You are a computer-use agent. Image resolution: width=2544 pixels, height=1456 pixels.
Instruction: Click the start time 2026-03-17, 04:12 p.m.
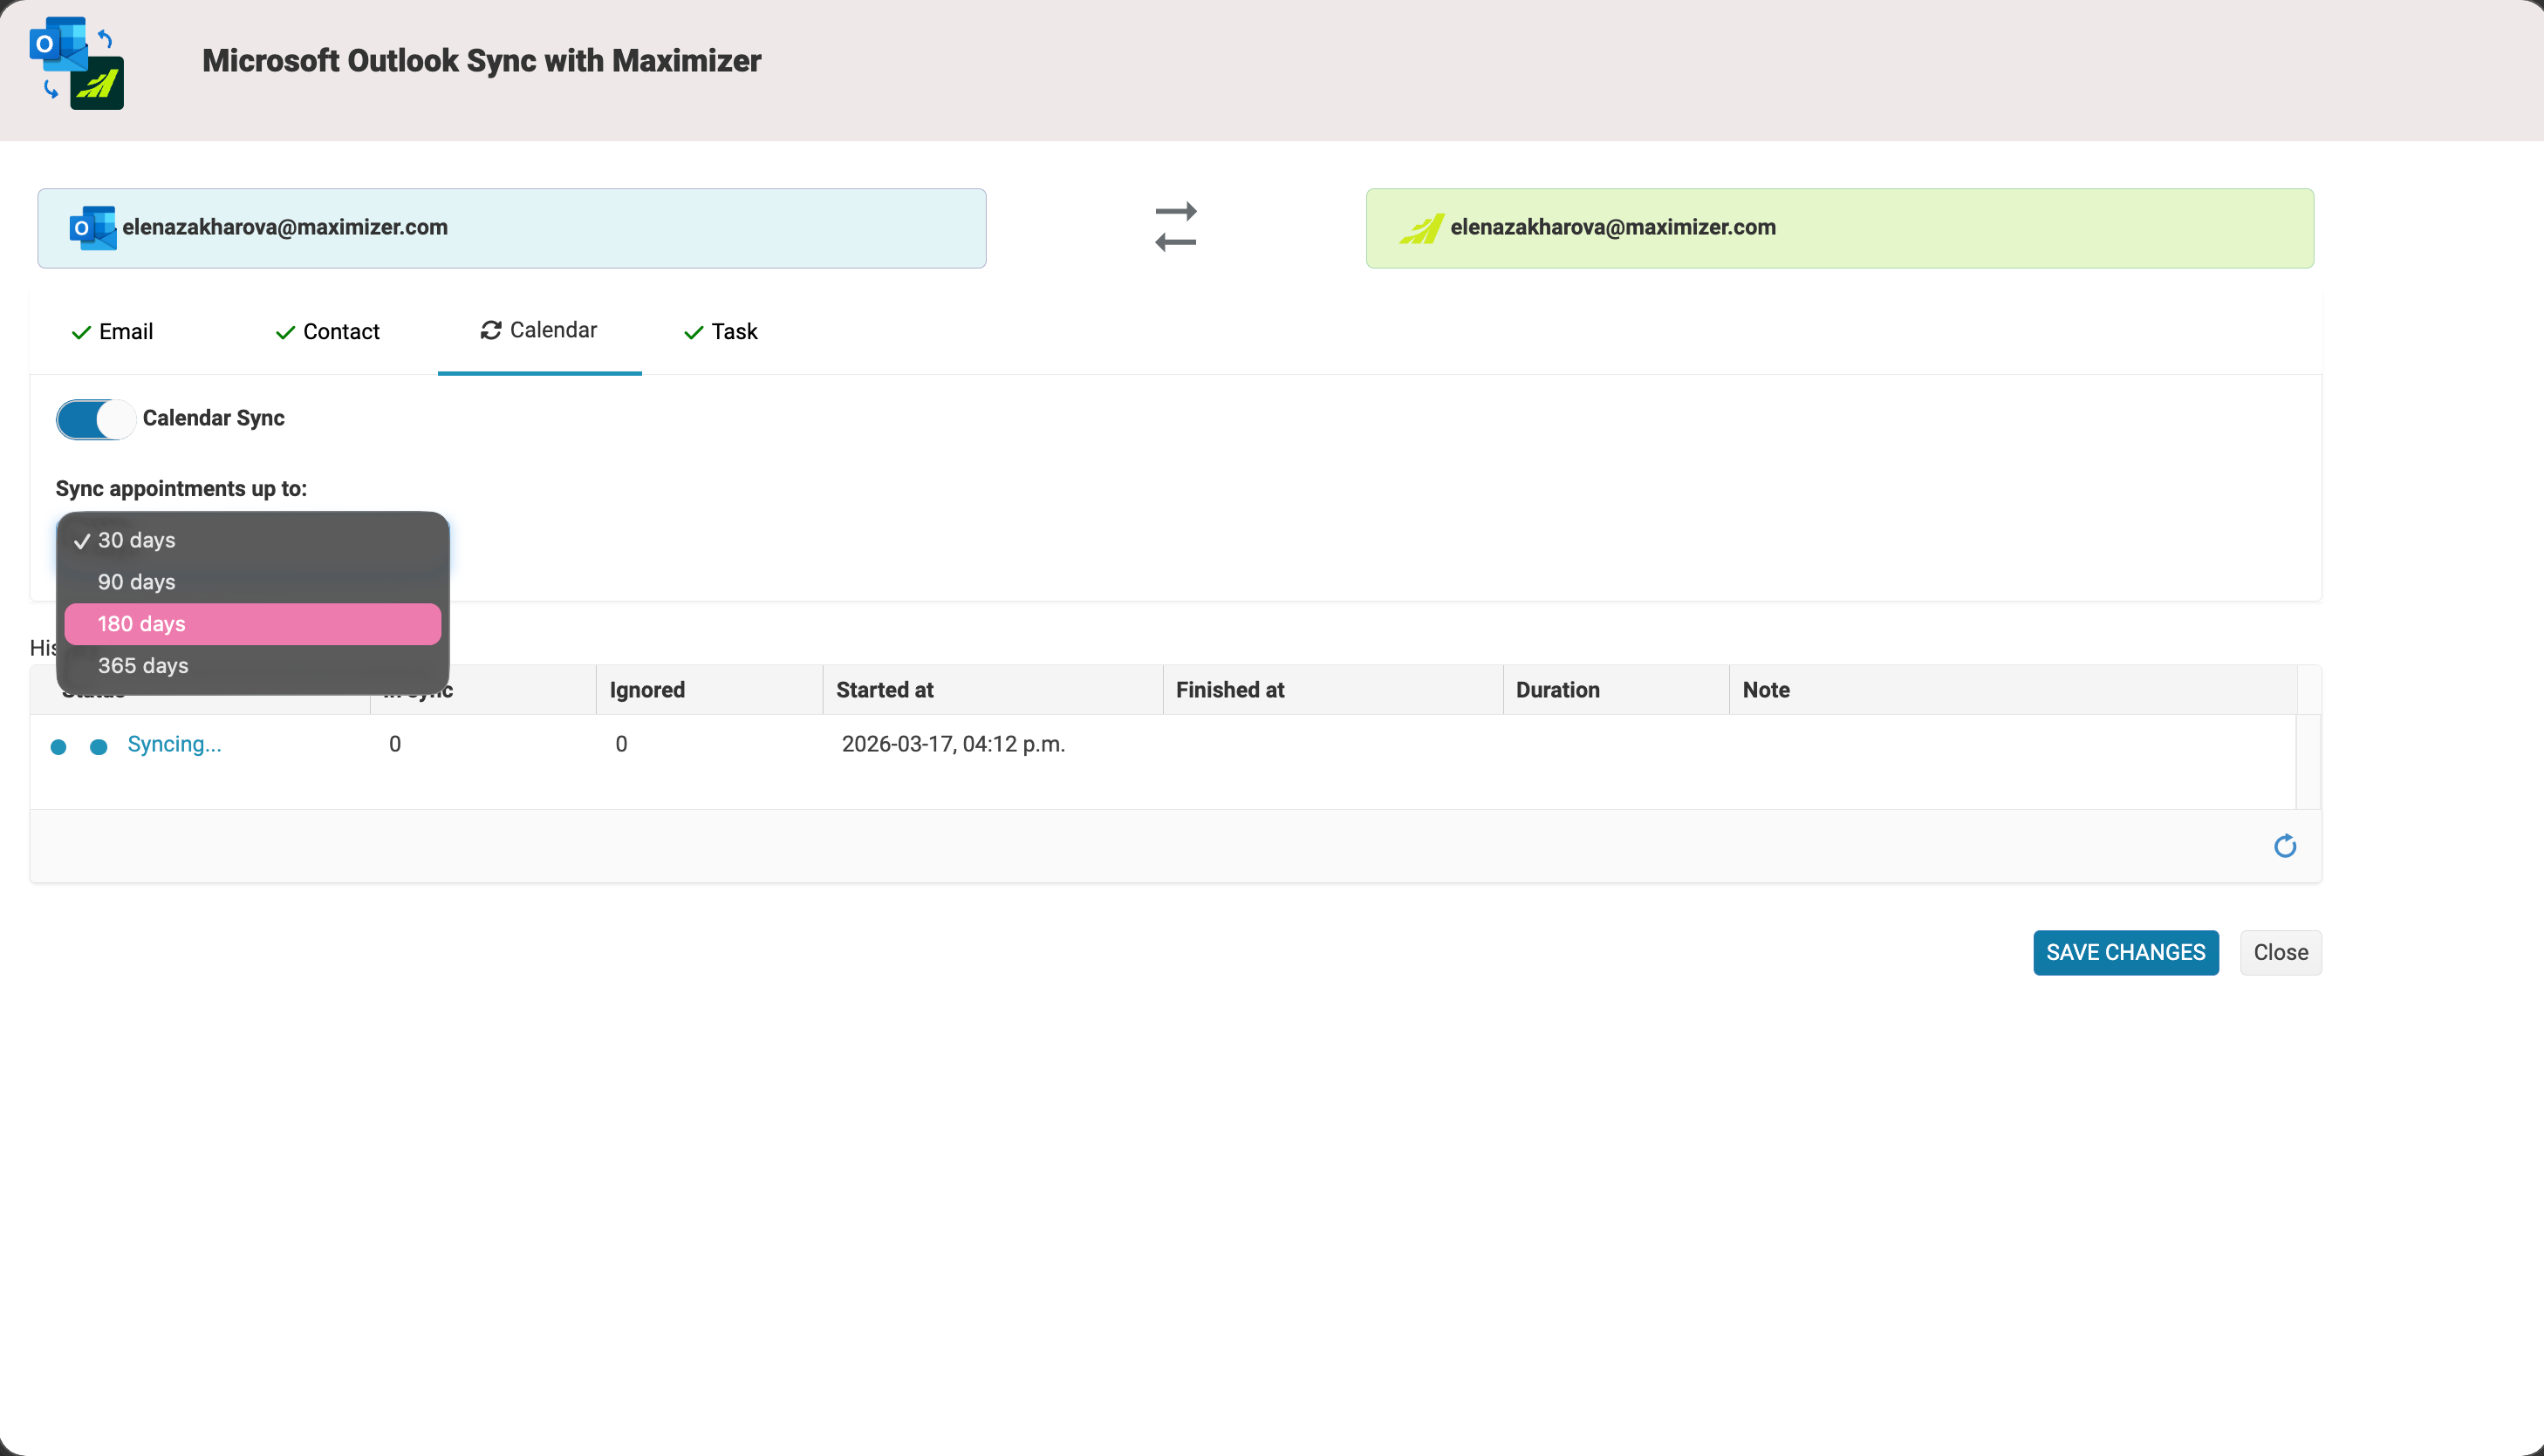[x=954, y=744]
